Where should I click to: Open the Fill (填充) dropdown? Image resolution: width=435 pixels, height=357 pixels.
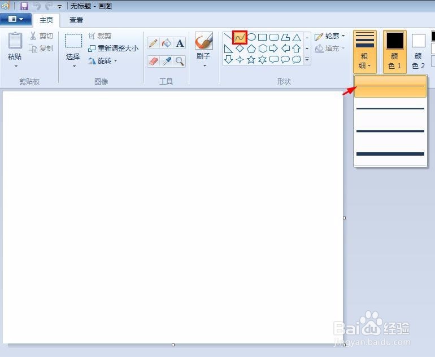[x=330, y=49]
